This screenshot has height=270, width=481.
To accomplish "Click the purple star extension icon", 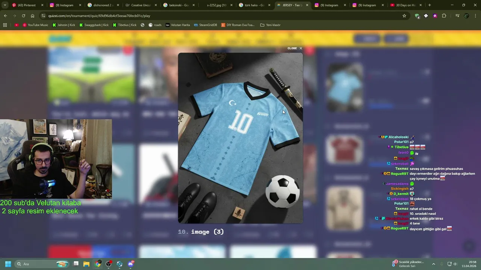I will (435, 16).
